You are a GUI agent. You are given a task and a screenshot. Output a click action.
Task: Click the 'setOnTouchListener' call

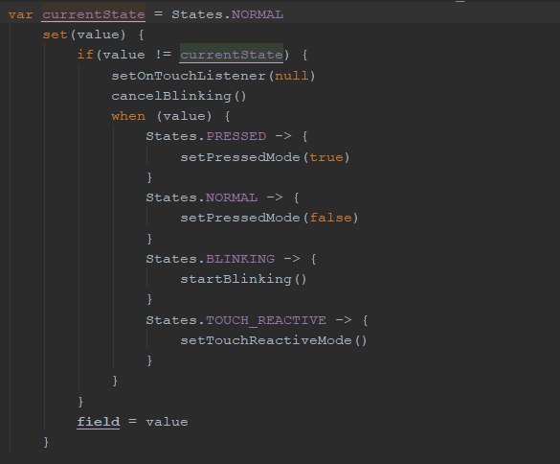pyautogui.click(x=189, y=76)
